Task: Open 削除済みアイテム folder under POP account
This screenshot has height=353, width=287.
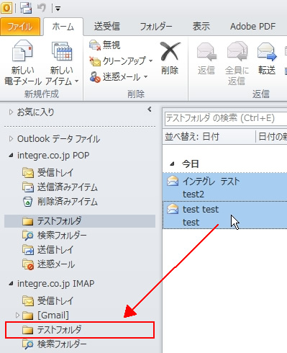Action: coord(60,202)
